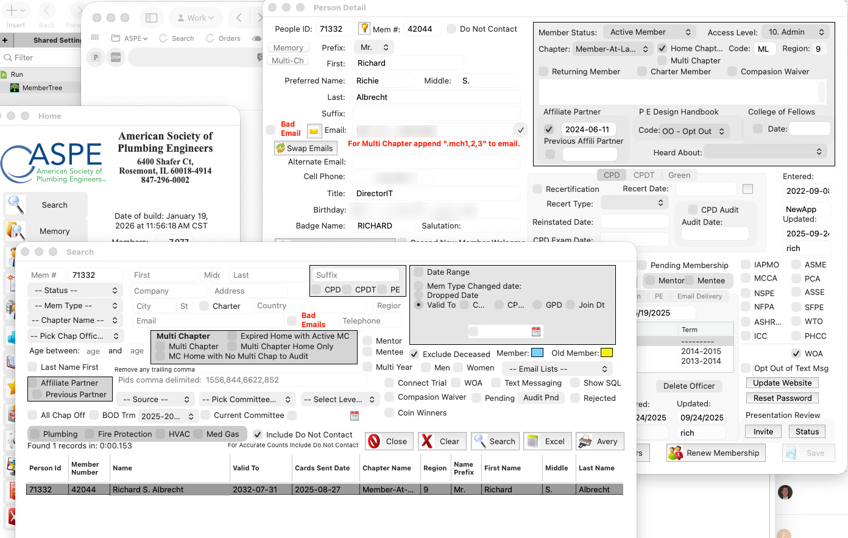Image resolution: width=848 pixels, height=538 pixels.
Task: Click the yellow Old Member color swatch
Action: (607, 353)
